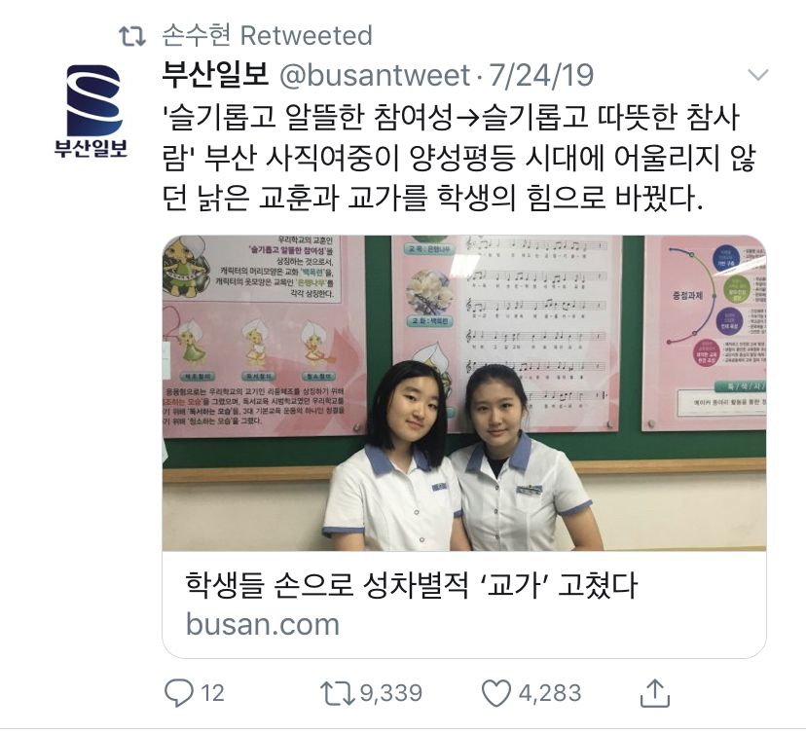
Task: Open the share upload icon
Action: 655,693
